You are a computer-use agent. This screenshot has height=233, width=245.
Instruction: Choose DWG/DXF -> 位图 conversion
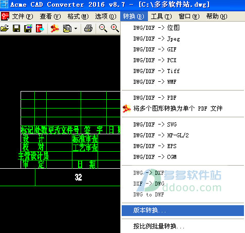tap(183, 28)
